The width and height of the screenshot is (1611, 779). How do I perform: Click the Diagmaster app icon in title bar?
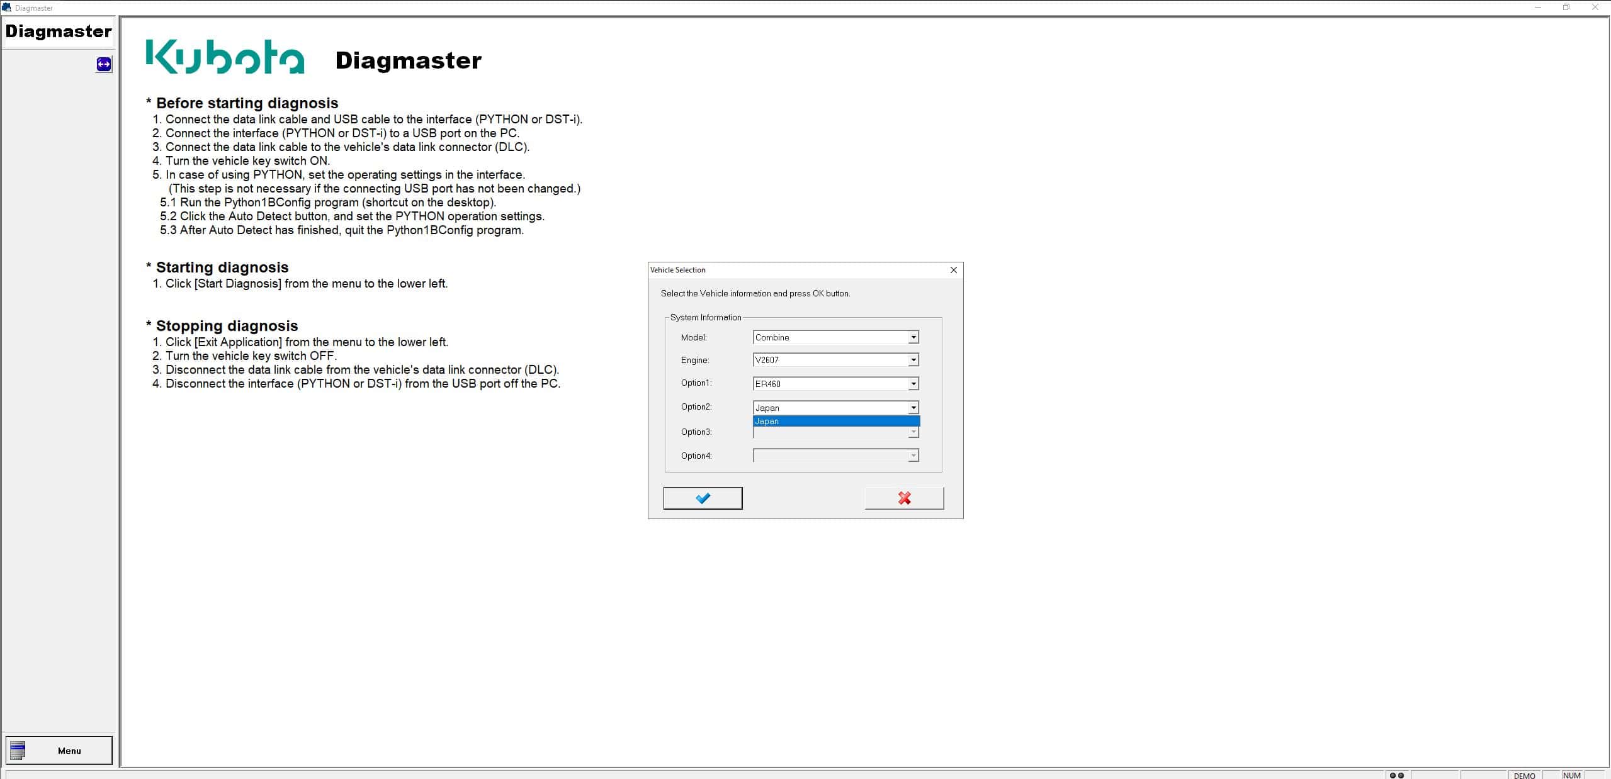click(6, 8)
